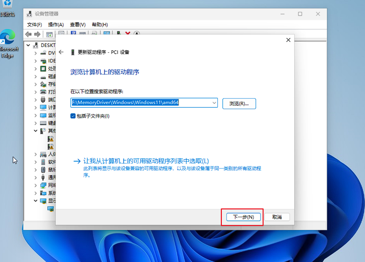Select the first unknown device with warning icon
365x262 pixels.
coord(50,139)
